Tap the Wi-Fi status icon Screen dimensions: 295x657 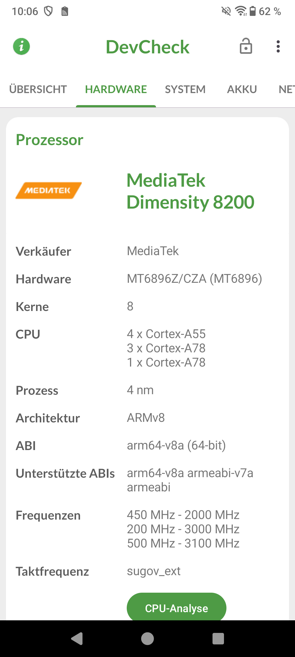coord(241,11)
